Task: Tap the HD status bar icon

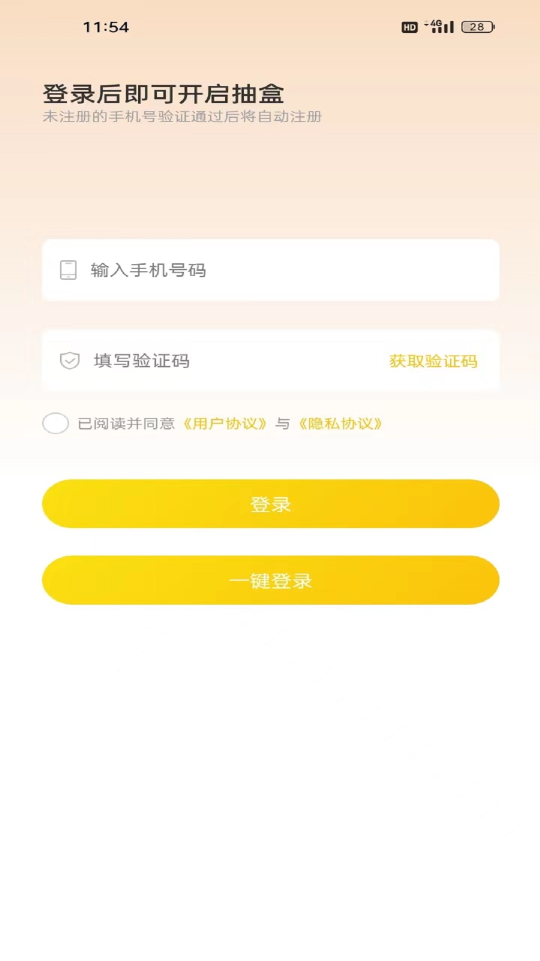Action: coord(409,27)
